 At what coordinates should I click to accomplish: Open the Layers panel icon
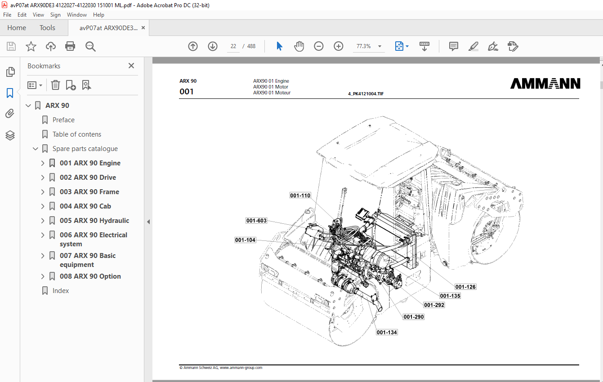(10, 135)
